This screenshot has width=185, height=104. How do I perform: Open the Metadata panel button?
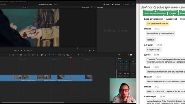(116, 4)
